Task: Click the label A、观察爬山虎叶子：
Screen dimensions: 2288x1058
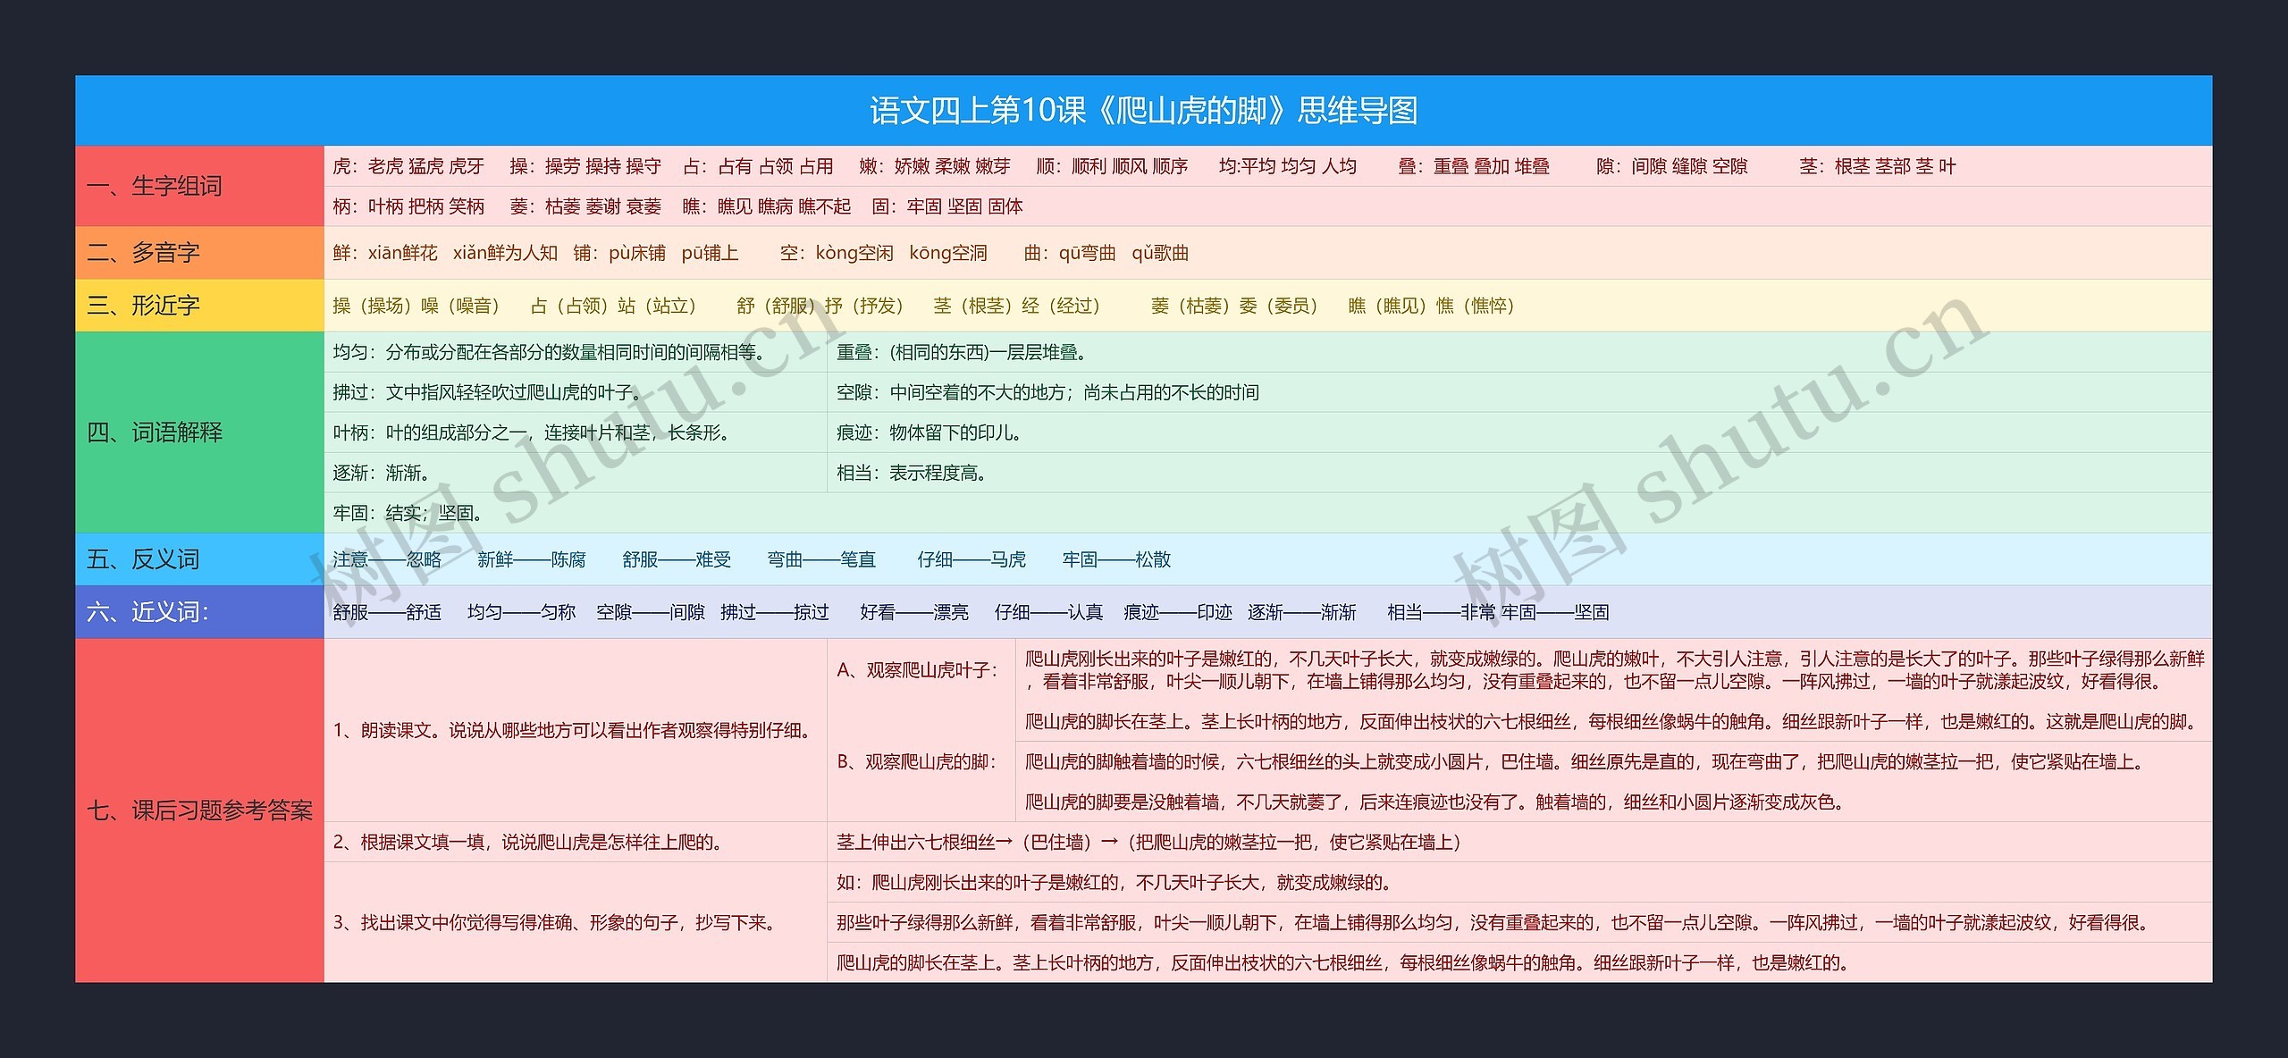Action: point(921,670)
